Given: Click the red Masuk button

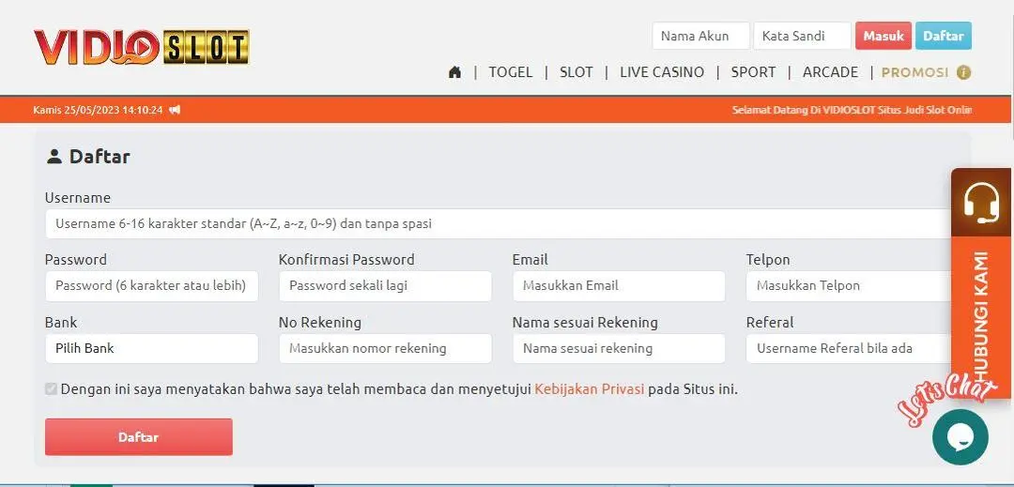Looking at the screenshot, I should (x=883, y=37).
